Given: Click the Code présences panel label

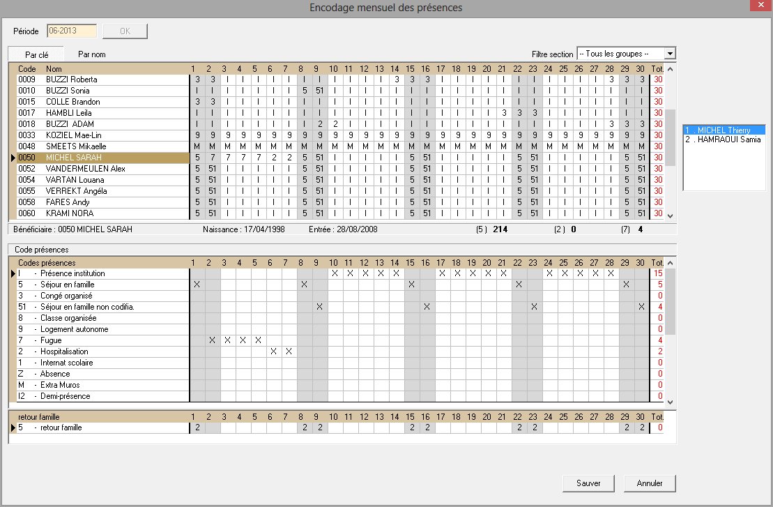Looking at the screenshot, I should pyautogui.click(x=41, y=250).
